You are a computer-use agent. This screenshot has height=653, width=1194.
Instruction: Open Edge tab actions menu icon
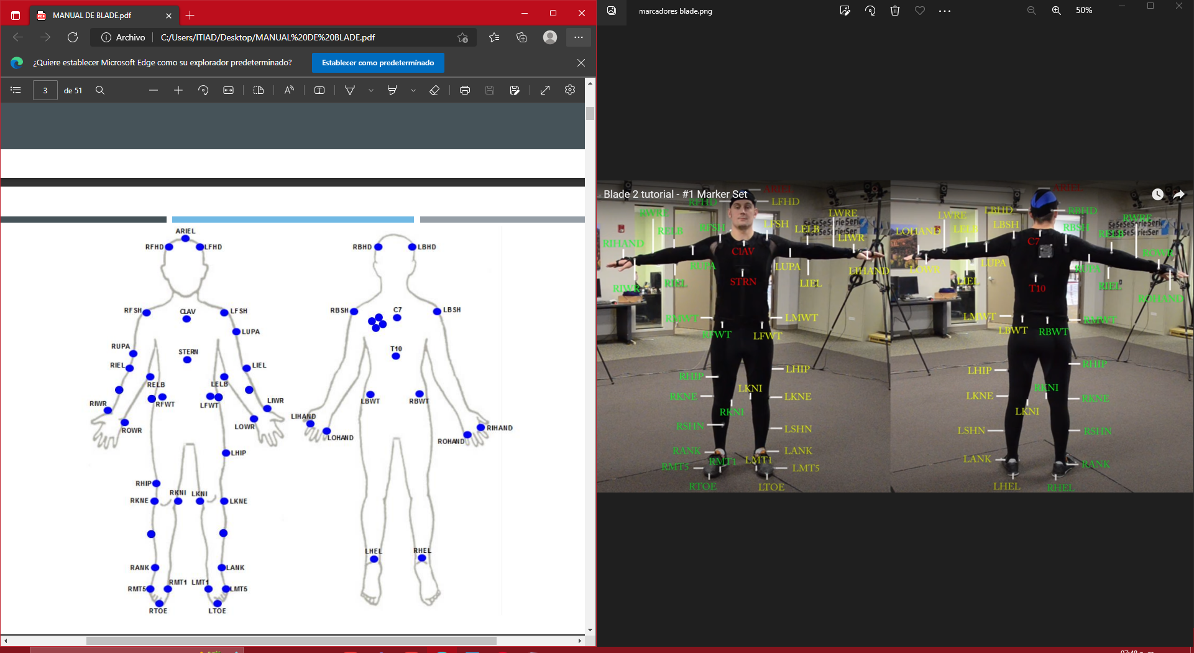pyautogui.click(x=16, y=16)
